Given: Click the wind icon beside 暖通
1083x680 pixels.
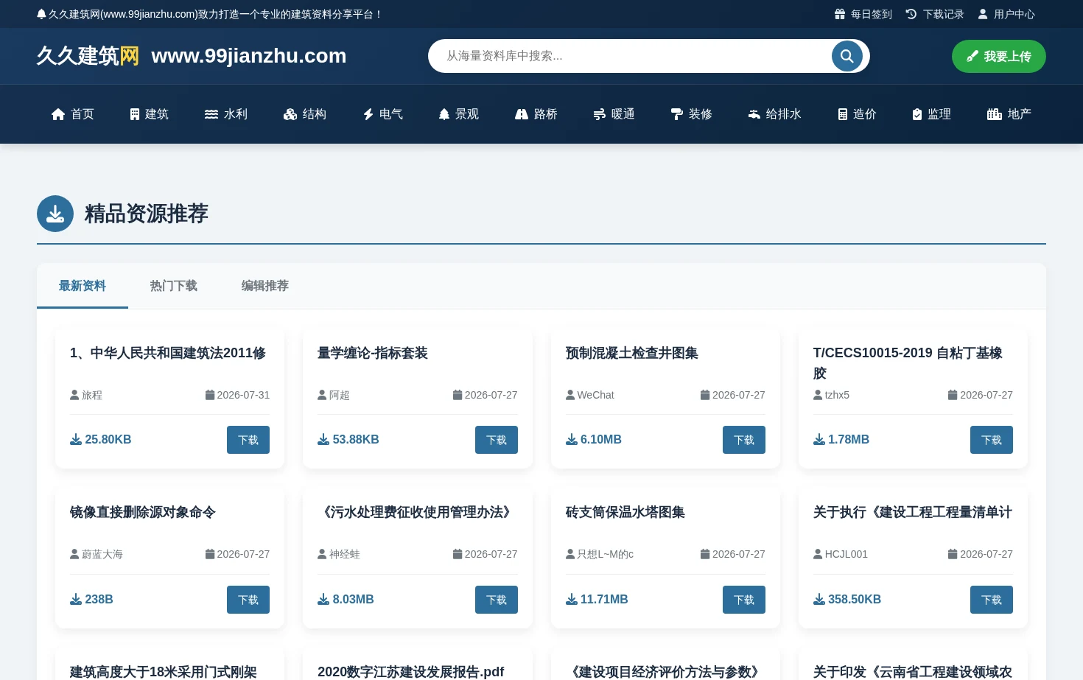Looking at the screenshot, I should click(600, 114).
